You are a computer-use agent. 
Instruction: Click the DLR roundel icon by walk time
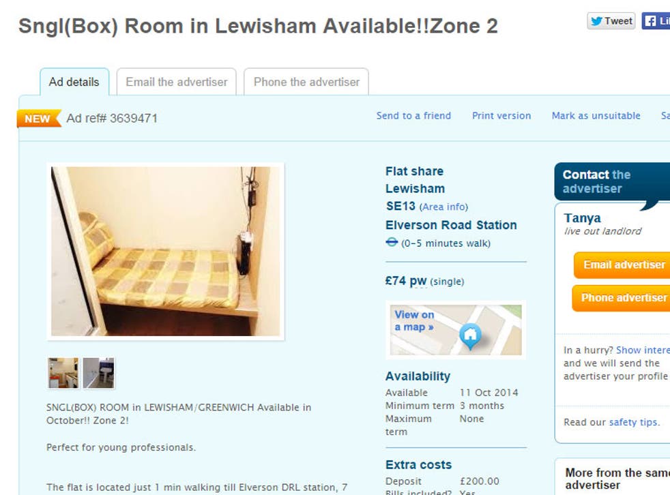(x=392, y=243)
